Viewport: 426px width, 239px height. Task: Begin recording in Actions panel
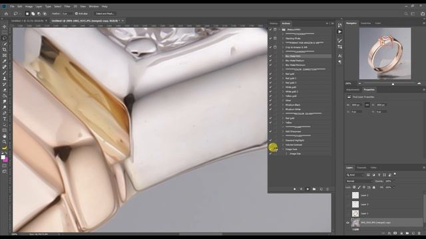click(301, 189)
